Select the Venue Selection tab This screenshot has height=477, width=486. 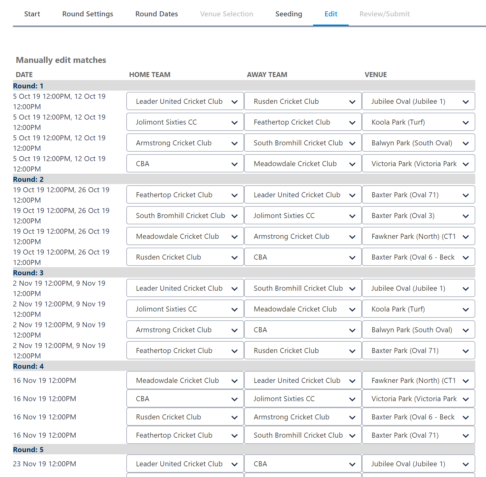pos(226,14)
